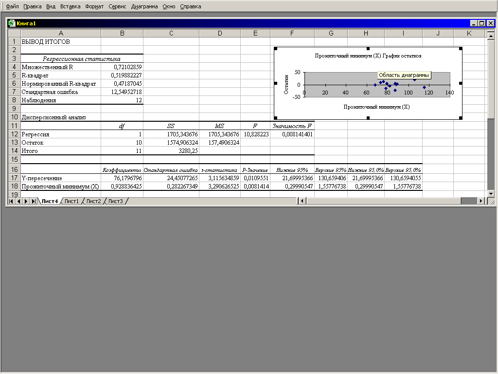Open the Справка menu
Image resolution: width=498 pixels, height=374 pixels.
190,6
